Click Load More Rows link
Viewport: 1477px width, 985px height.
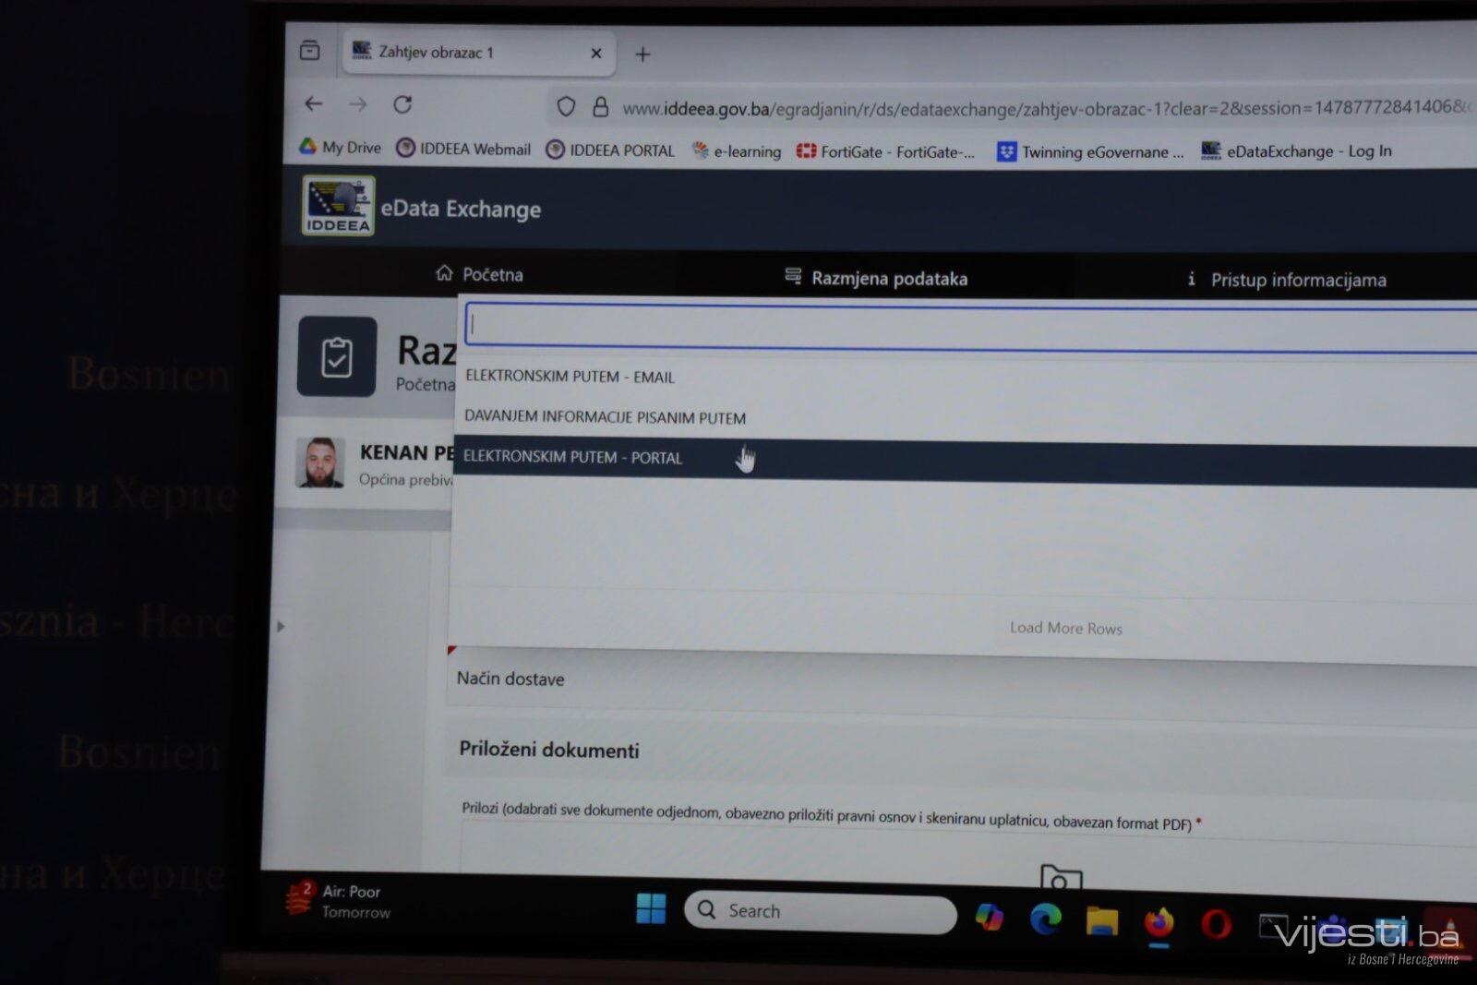coord(1065,628)
